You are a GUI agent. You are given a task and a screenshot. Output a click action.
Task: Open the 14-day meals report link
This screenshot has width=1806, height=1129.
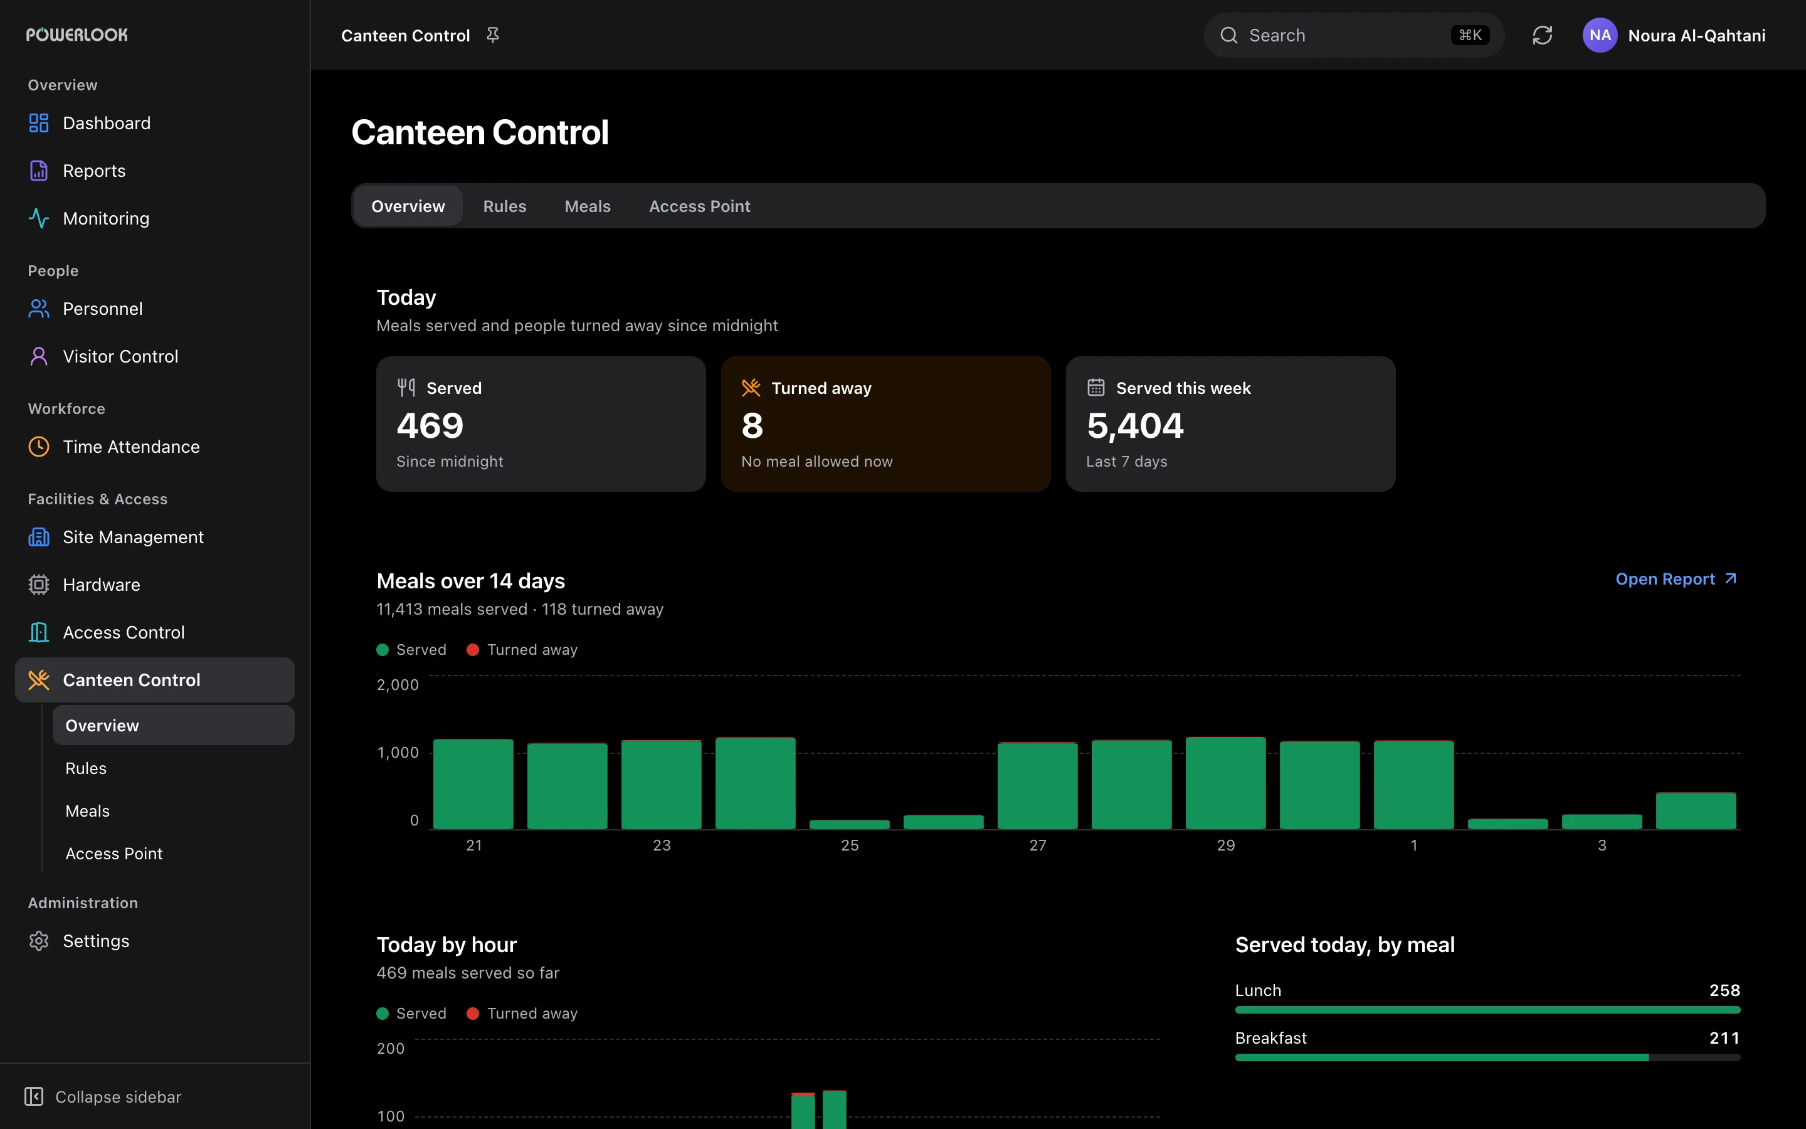(x=1677, y=580)
